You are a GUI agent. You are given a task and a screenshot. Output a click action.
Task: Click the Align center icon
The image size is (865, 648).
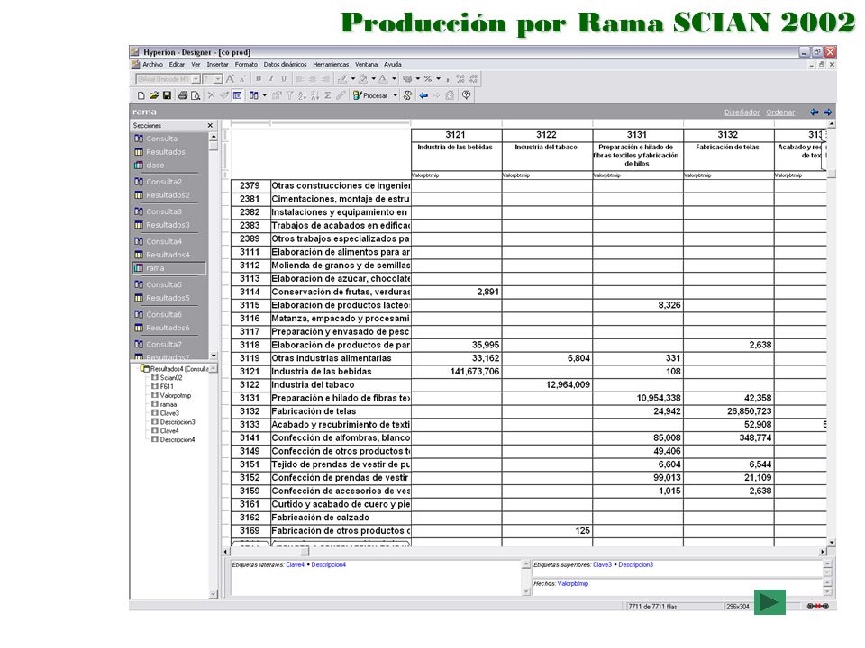click(x=313, y=79)
